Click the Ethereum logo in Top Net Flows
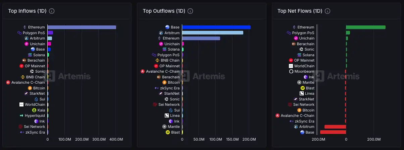 coord(294,27)
